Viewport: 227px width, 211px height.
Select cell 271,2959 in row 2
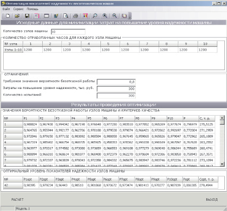[x=207, y=131]
